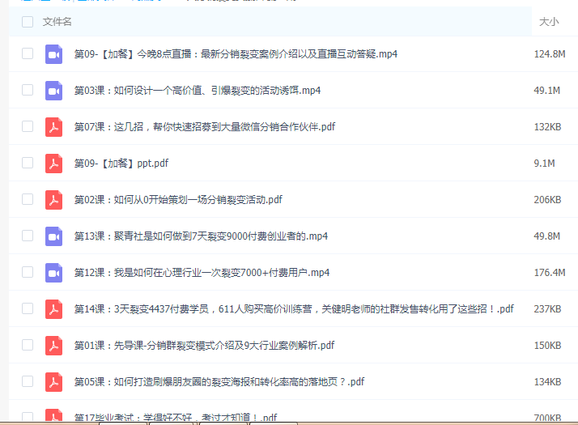Viewport: 578px width, 425px height.
Task: Open file name 第12课:我是如何在心理行业一次裂变7000+付费用户.mp4
Action: point(202,273)
